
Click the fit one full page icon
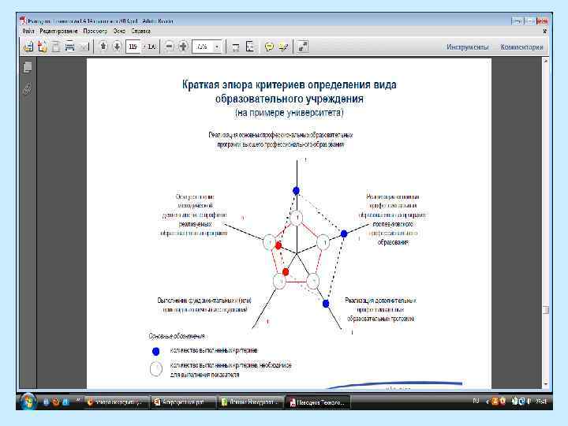250,47
